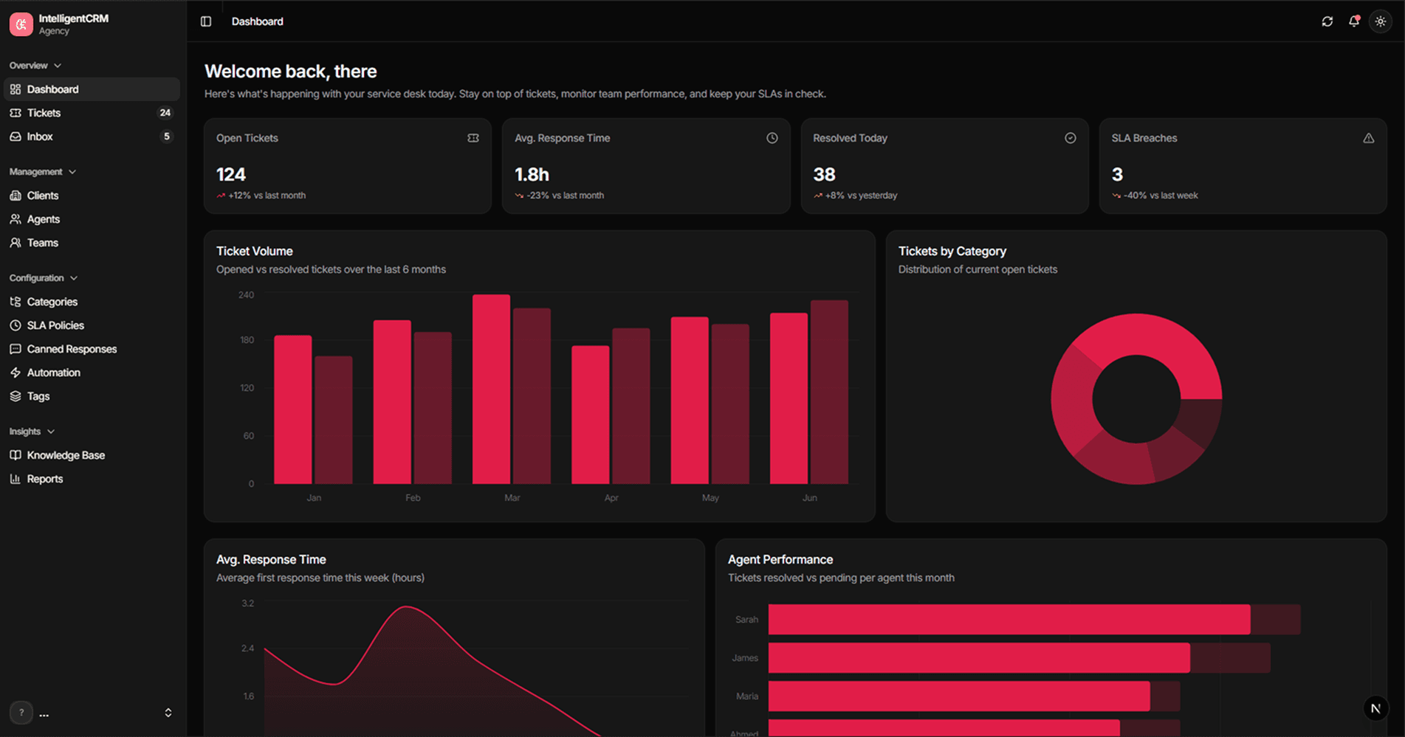Open the Dashboard menu item
Image resolution: width=1405 pixels, height=737 pixels.
tap(92, 89)
